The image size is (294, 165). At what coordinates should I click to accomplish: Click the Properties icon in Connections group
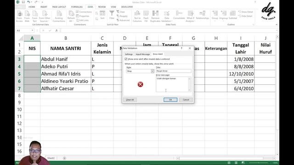(x=83, y=16)
